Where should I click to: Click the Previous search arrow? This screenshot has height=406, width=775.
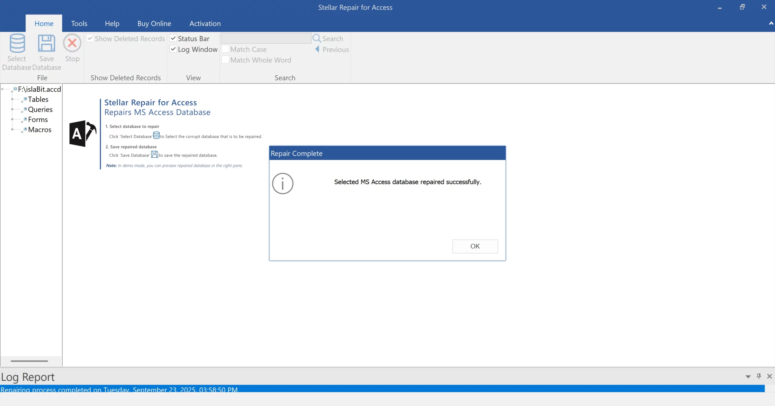pos(317,49)
